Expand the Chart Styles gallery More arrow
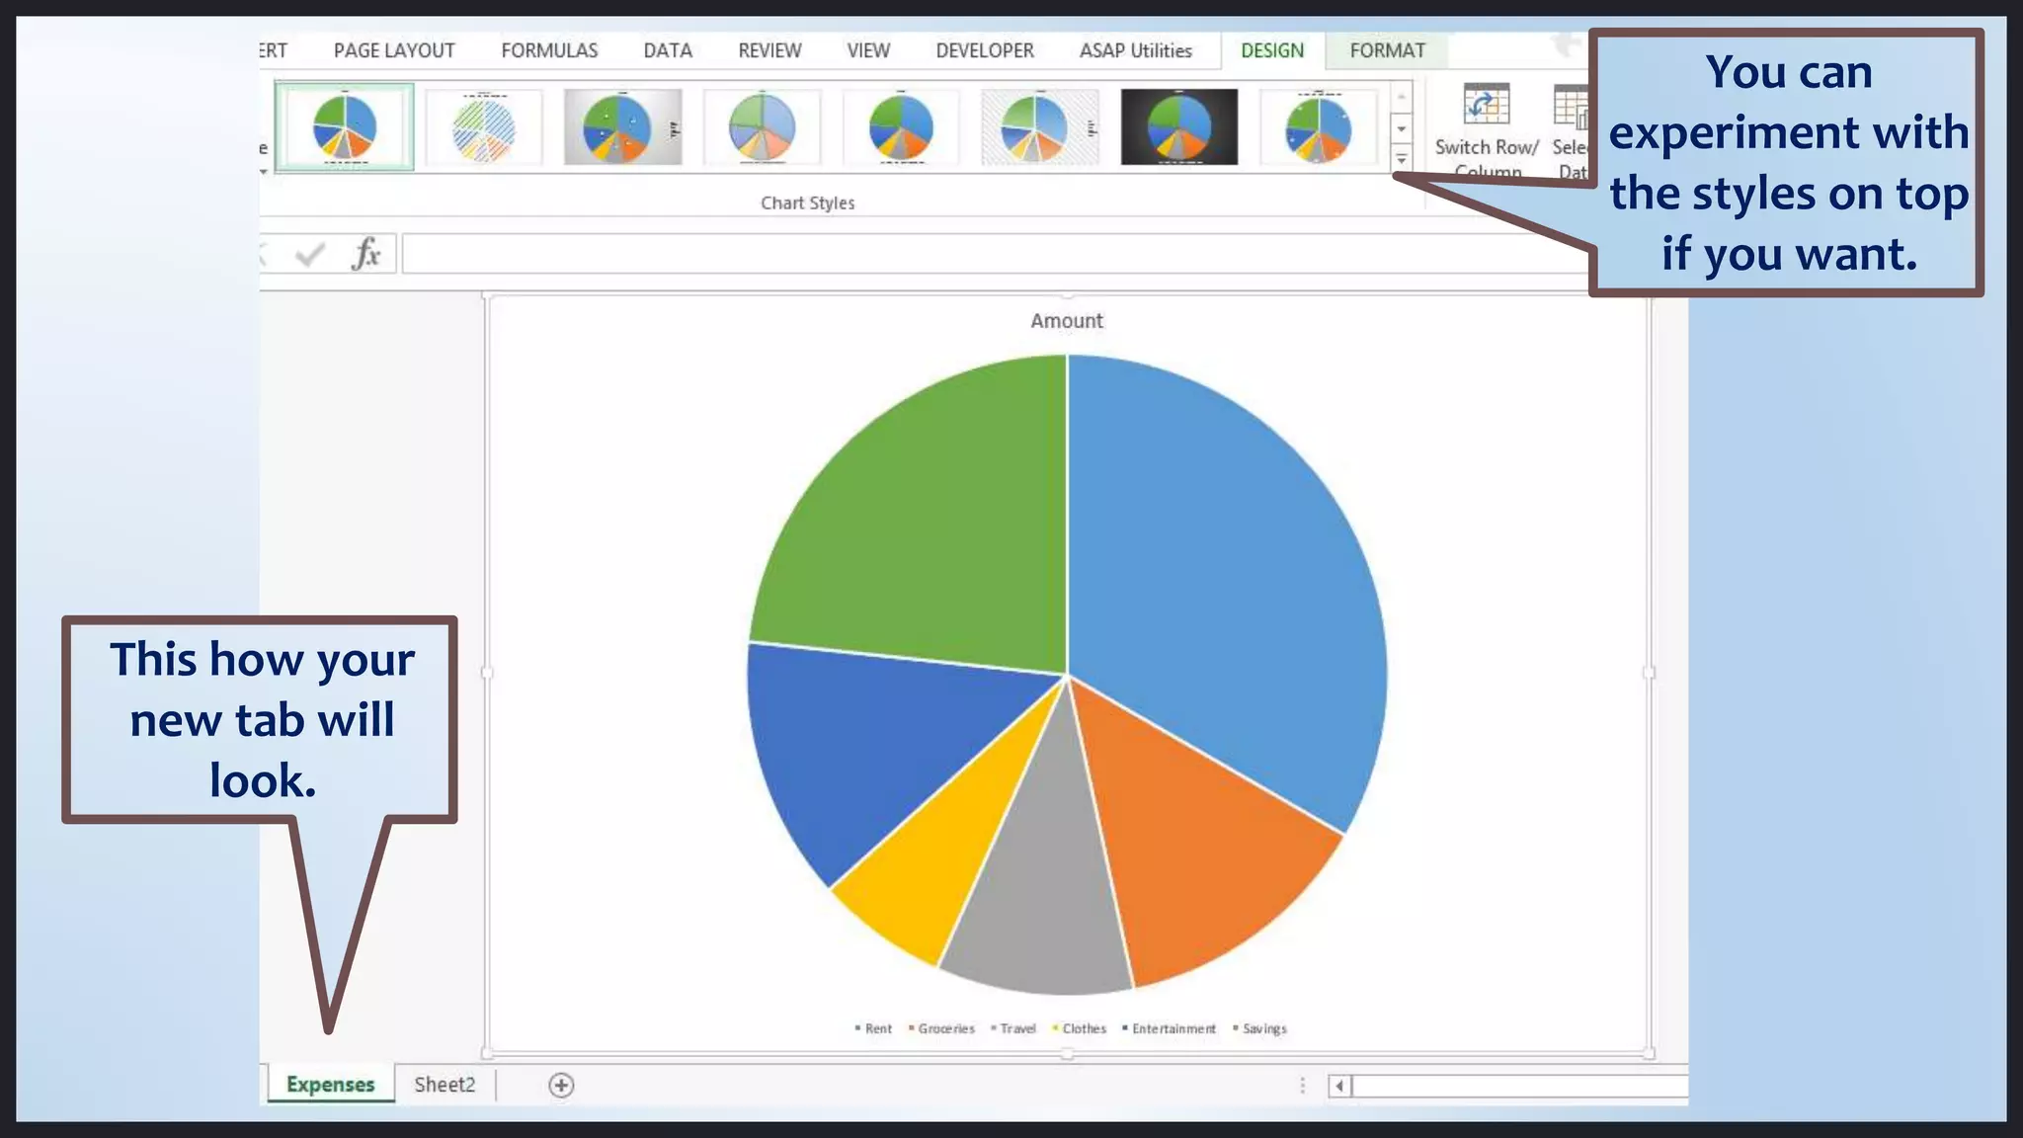The width and height of the screenshot is (2023, 1138). (1401, 159)
